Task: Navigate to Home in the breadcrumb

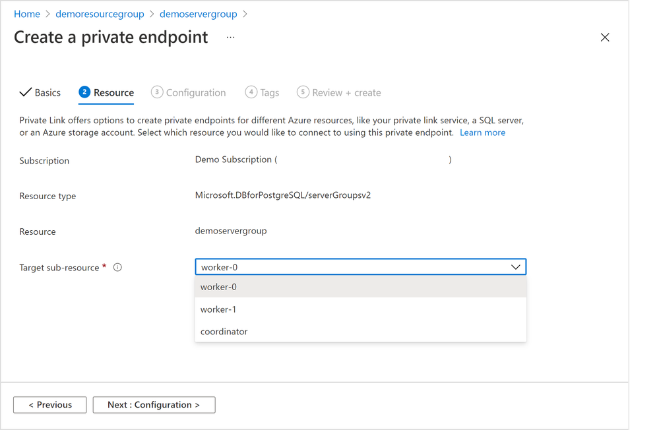Action: pos(27,14)
